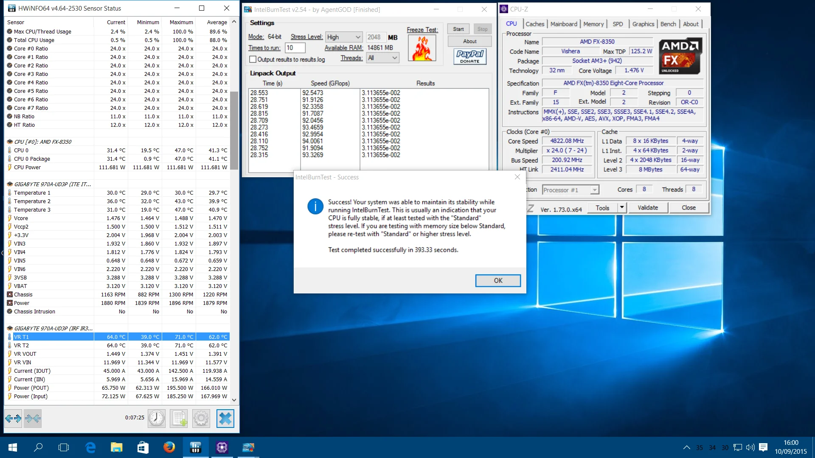Click the HWiNFO log file icon
The image size is (815, 458).
coord(179,419)
